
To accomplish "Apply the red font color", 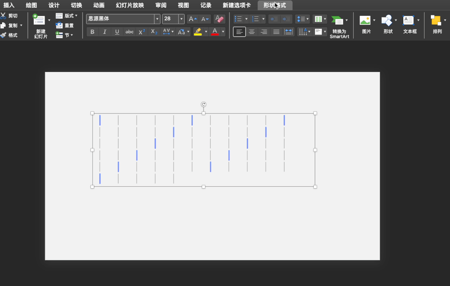I will tap(215, 32).
